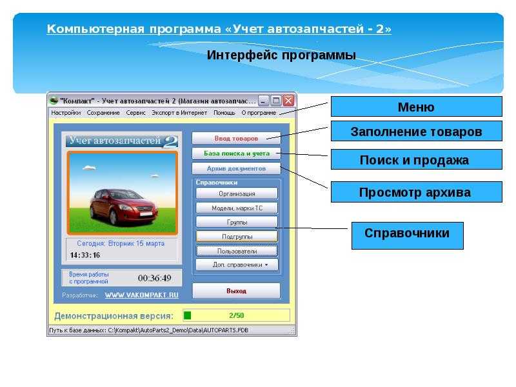
Task: Open the Группы reference
Action: [x=237, y=223]
